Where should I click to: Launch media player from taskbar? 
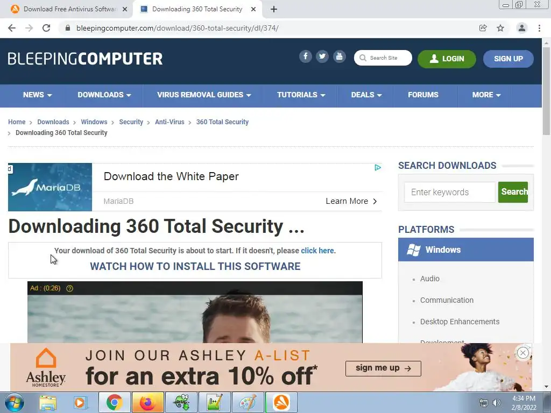(80, 402)
